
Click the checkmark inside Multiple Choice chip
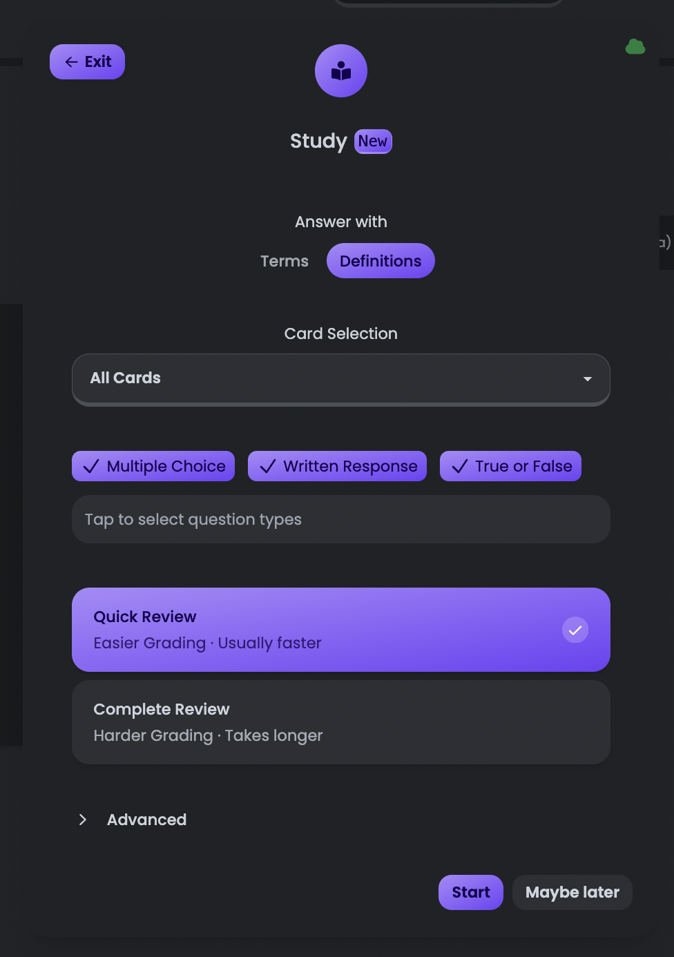tap(90, 466)
